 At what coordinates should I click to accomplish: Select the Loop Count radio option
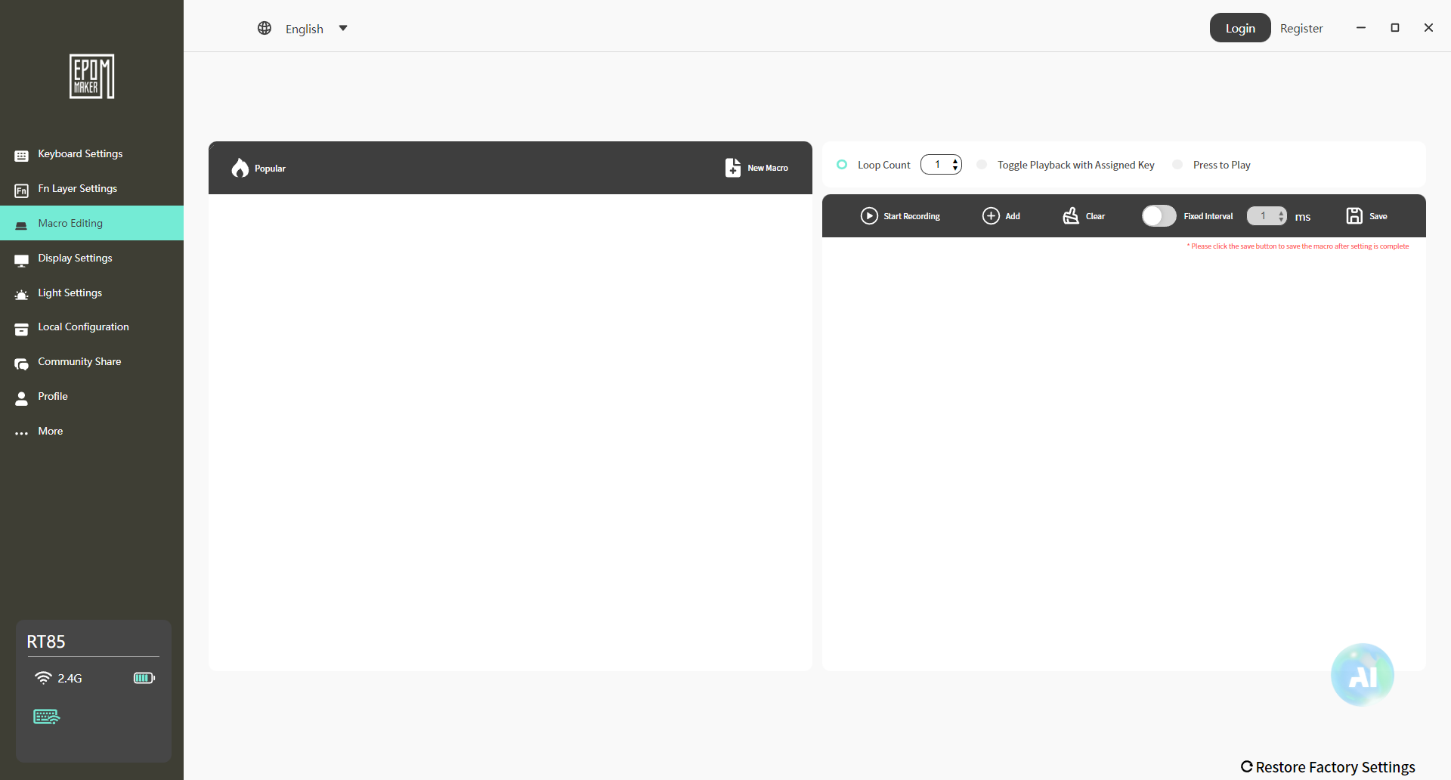coord(842,165)
